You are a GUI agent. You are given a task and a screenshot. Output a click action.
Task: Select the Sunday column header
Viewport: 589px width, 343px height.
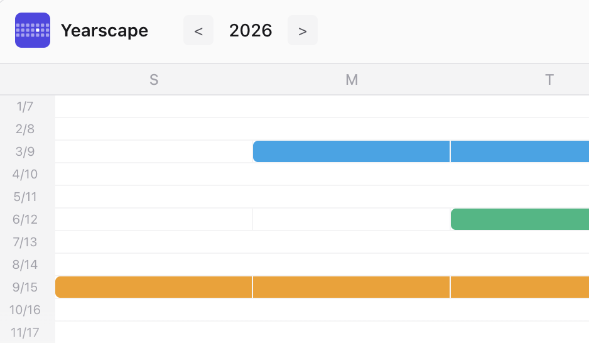(x=154, y=80)
